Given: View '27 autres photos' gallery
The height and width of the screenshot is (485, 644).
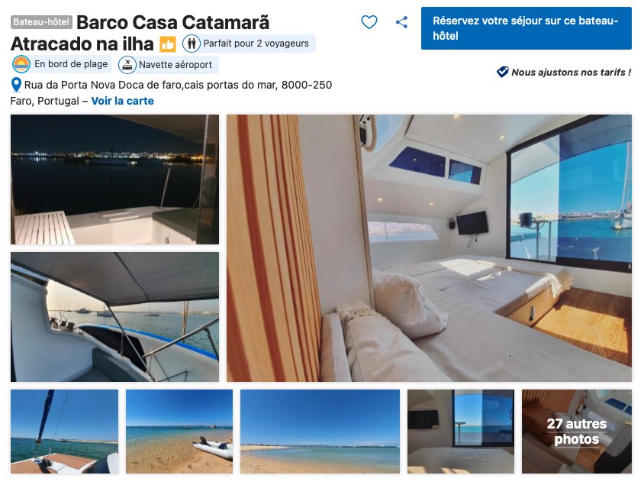Looking at the screenshot, I should (x=577, y=432).
